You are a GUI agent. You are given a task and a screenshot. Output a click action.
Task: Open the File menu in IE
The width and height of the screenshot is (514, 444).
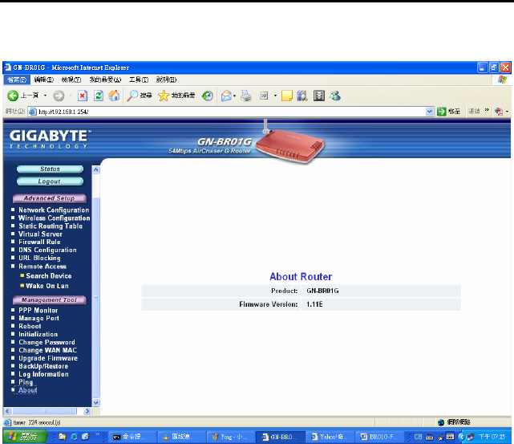(x=17, y=79)
